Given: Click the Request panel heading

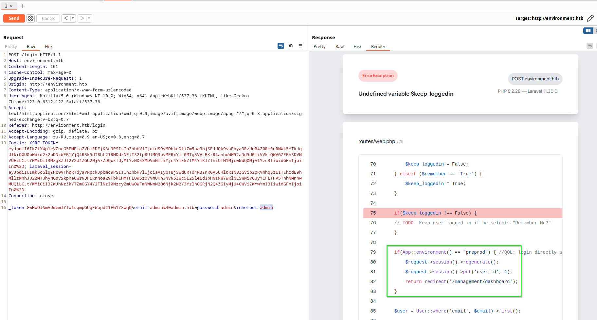Looking at the screenshot, I should (13, 38).
